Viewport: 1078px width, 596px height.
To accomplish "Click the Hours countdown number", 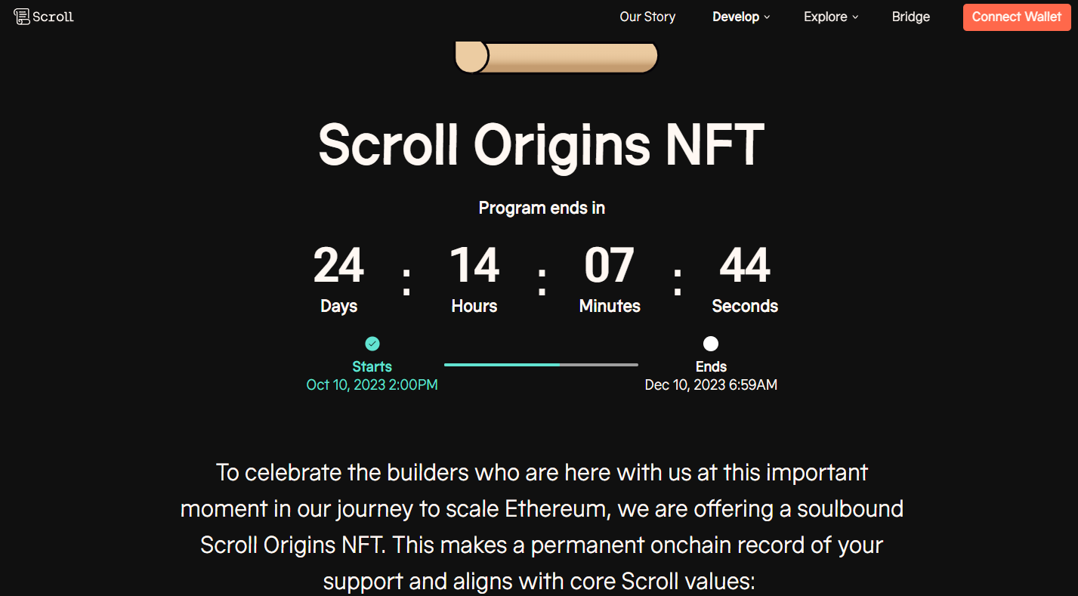I will (x=474, y=266).
